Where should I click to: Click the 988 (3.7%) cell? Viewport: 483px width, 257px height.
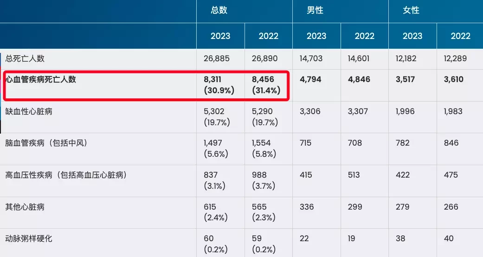pyautogui.click(x=264, y=180)
